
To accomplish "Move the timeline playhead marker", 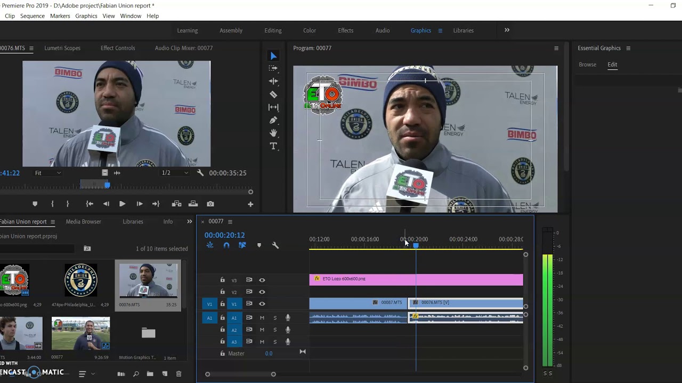I will click(416, 245).
